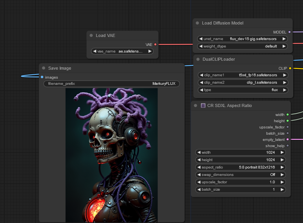Collapse the DualCLIPLoader node via its dot
This screenshot has height=223, width=303.
[198, 60]
